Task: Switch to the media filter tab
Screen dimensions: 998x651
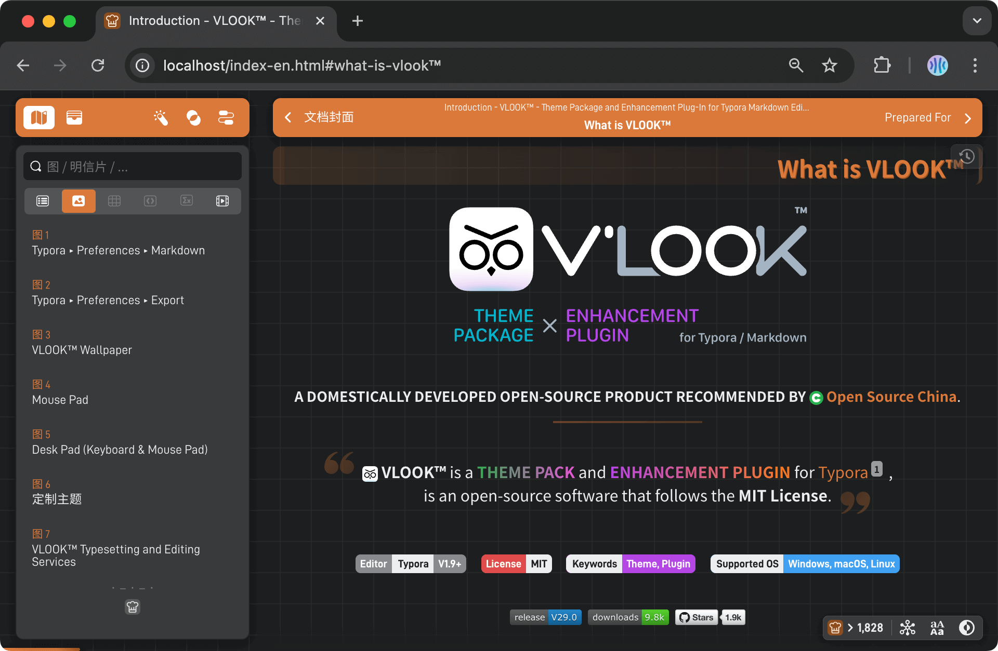Action: pyautogui.click(x=222, y=201)
